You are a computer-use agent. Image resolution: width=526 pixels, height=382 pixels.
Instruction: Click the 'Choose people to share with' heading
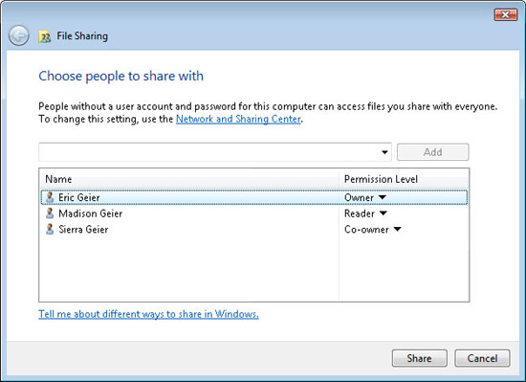[121, 77]
